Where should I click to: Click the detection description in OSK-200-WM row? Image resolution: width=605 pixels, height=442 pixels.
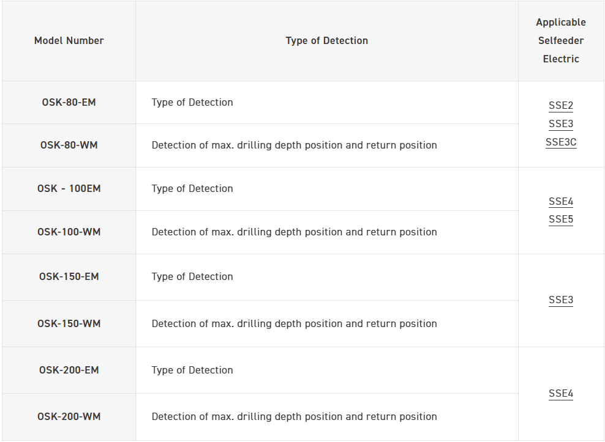(x=294, y=417)
